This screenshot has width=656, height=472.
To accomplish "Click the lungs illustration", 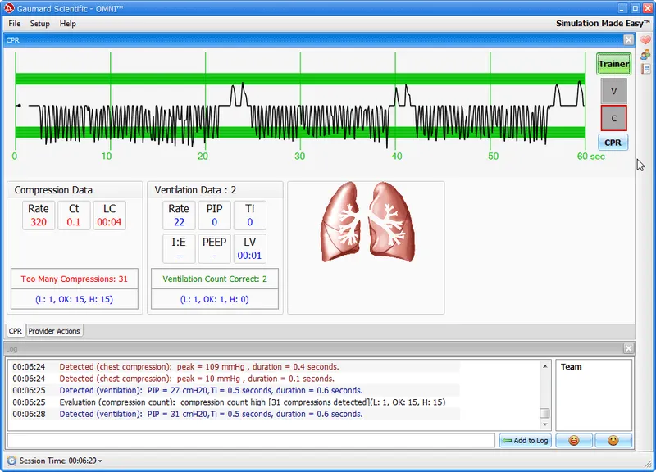I will point(366,222).
